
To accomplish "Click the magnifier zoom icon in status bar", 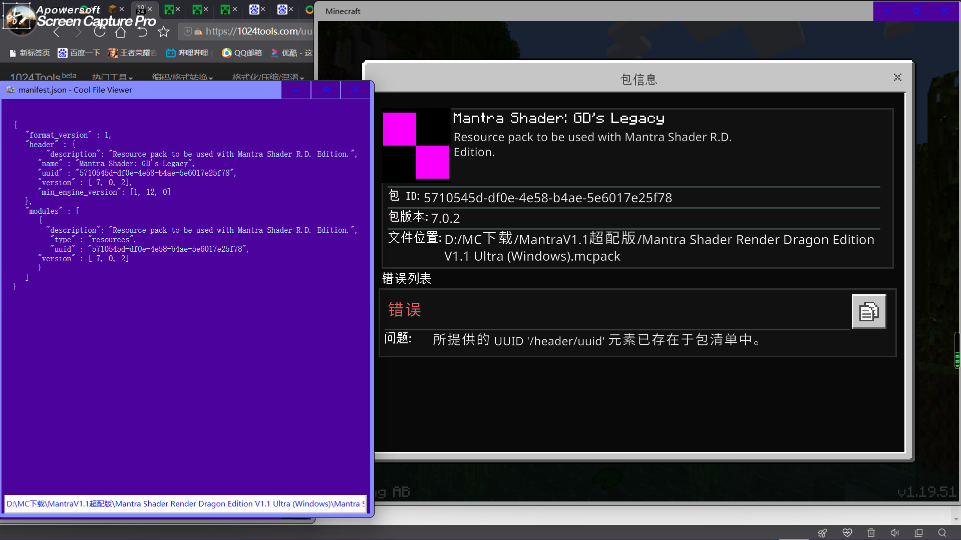I will tap(942, 533).
